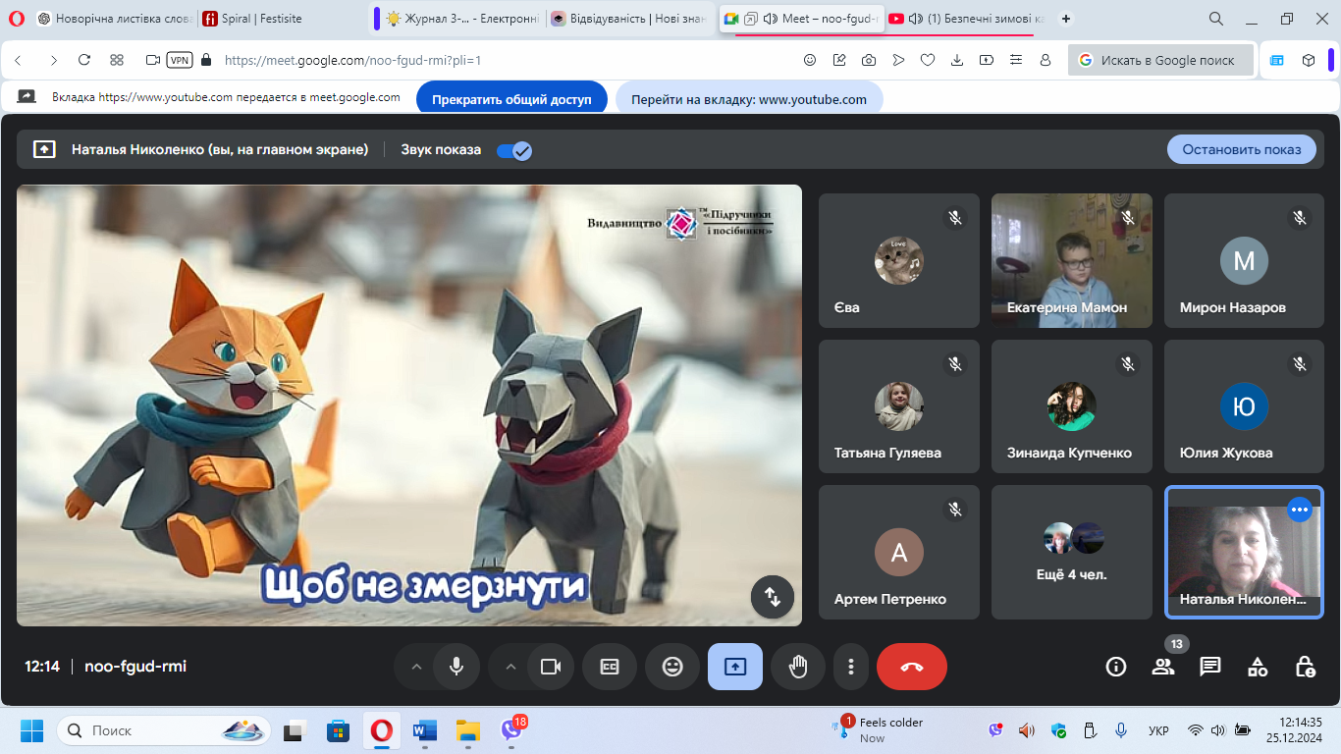The height and width of the screenshot is (754, 1341).
Task: Turn off the camera in Meet
Action: click(551, 667)
